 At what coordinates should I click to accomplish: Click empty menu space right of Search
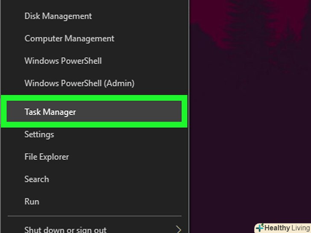128,179
